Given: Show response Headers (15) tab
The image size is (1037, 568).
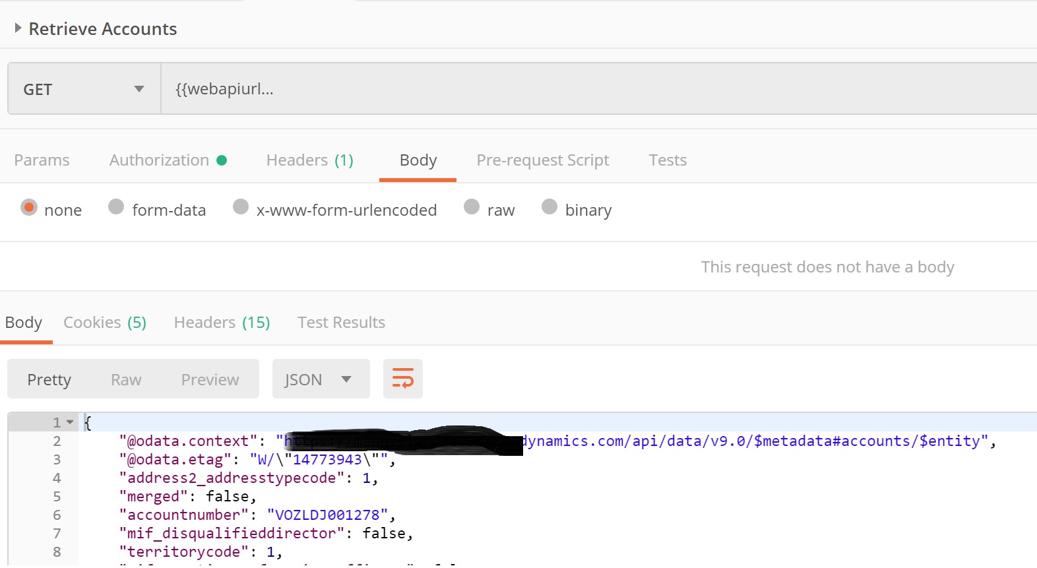Looking at the screenshot, I should point(222,323).
